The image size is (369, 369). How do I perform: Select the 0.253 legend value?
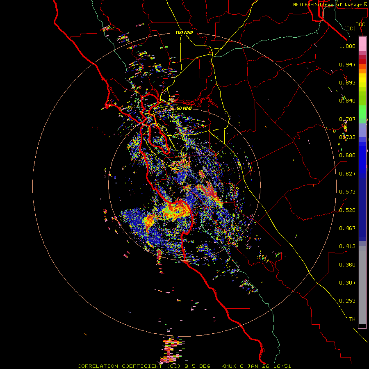point(347,301)
